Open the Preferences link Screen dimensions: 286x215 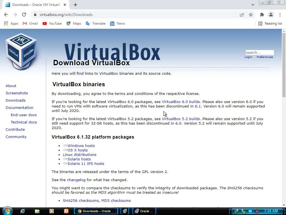pos(265,57)
